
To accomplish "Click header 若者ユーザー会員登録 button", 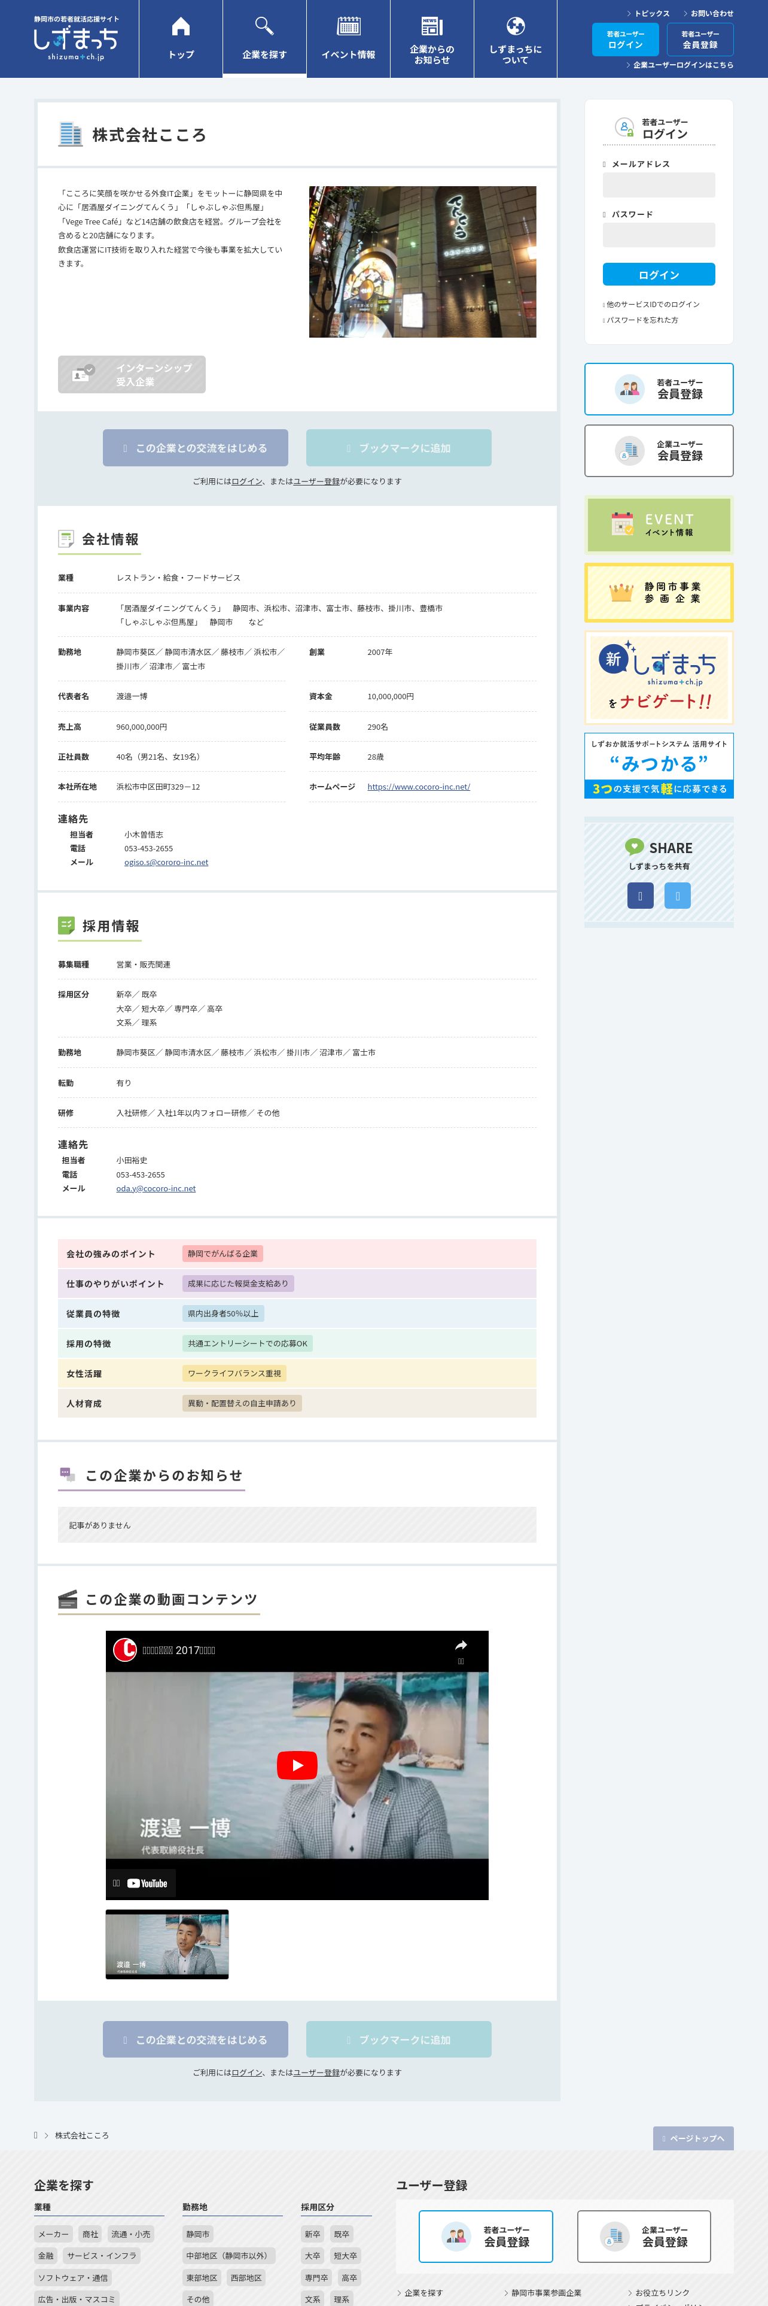I will point(700,40).
